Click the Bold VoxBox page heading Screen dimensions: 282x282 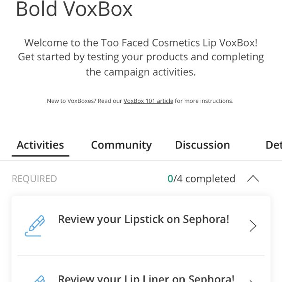click(x=74, y=9)
